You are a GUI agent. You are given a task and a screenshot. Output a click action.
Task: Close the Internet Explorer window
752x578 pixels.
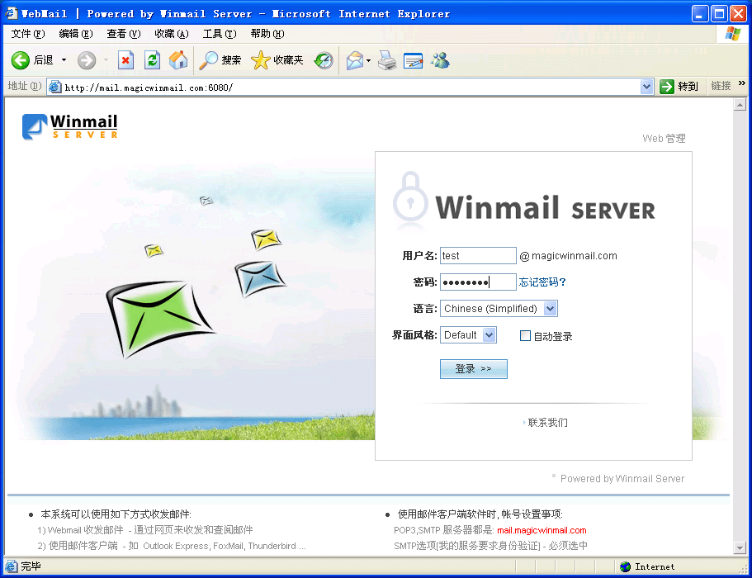738,14
